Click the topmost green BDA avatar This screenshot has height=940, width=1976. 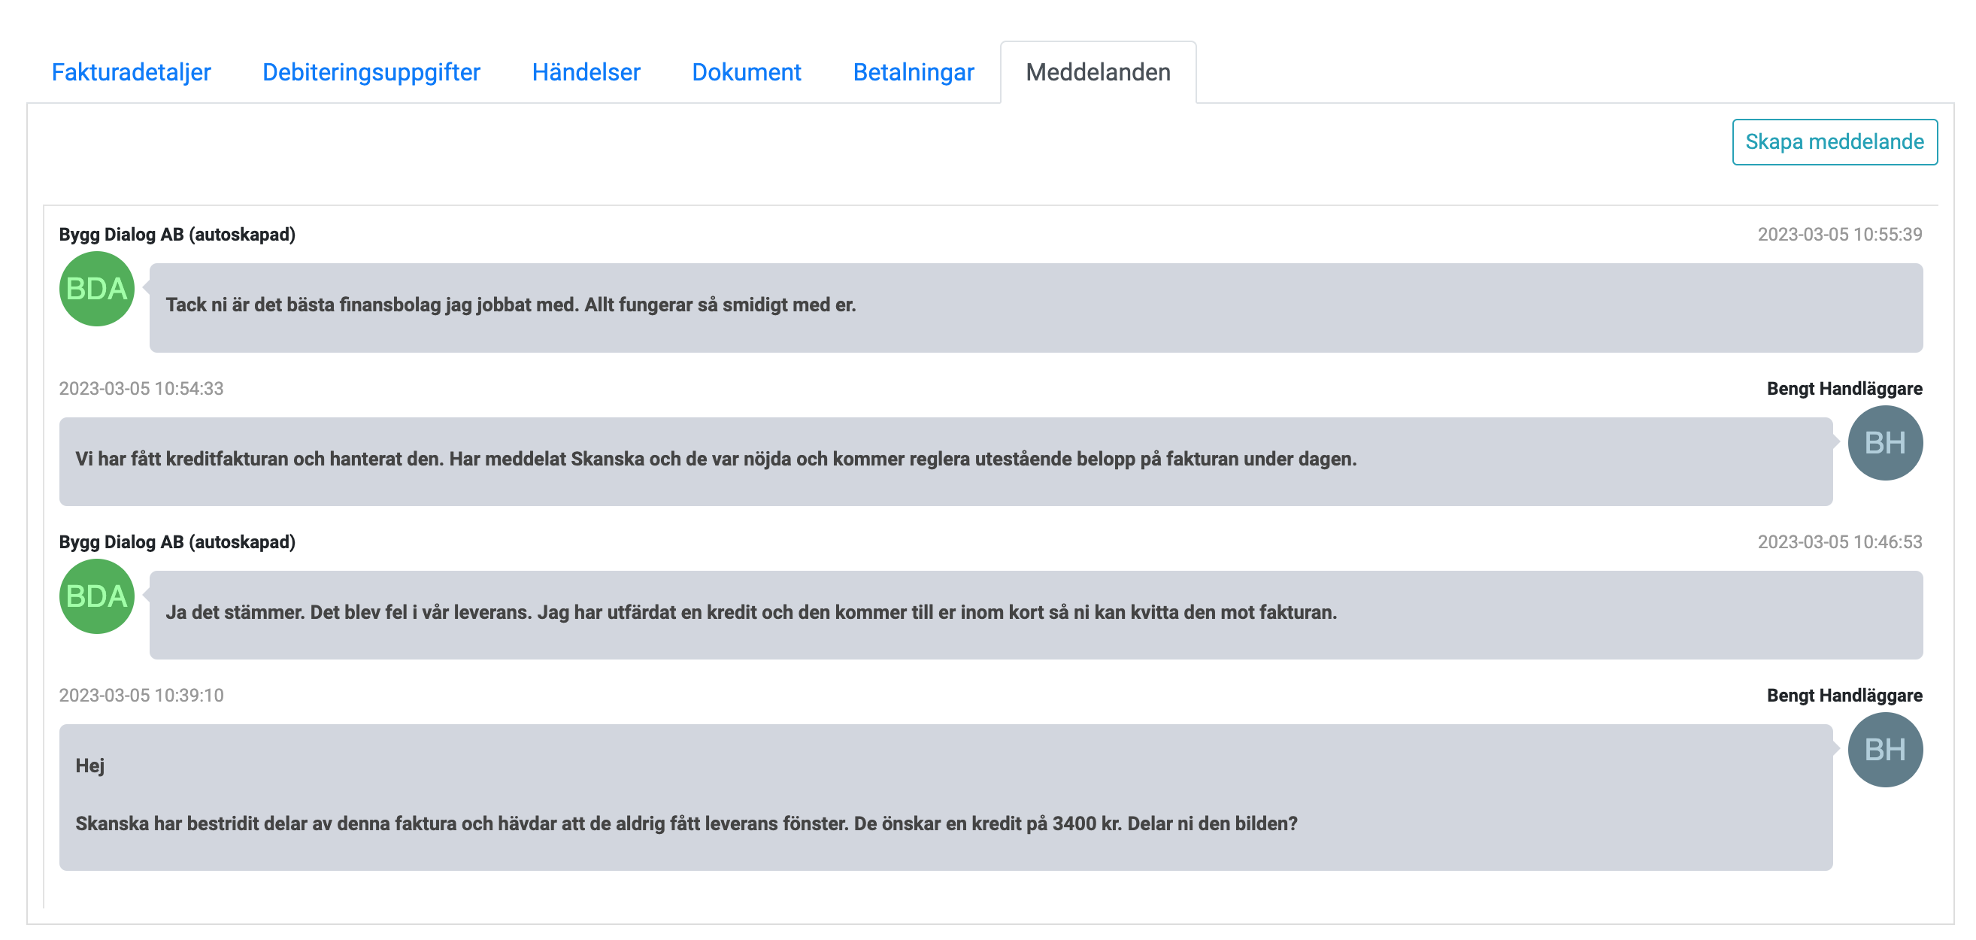(97, 290)
